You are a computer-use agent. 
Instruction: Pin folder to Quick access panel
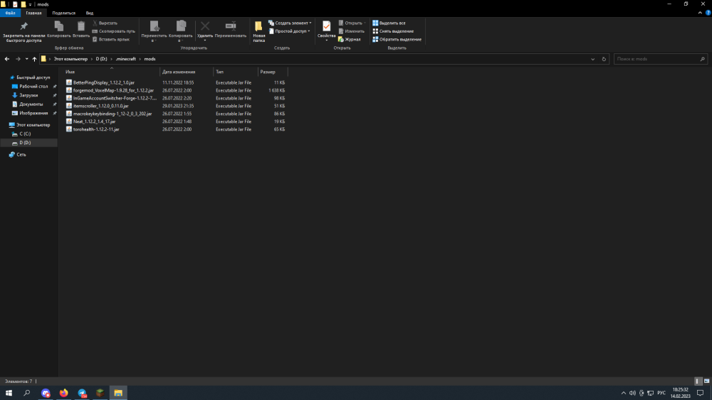[x=24, y=32]
